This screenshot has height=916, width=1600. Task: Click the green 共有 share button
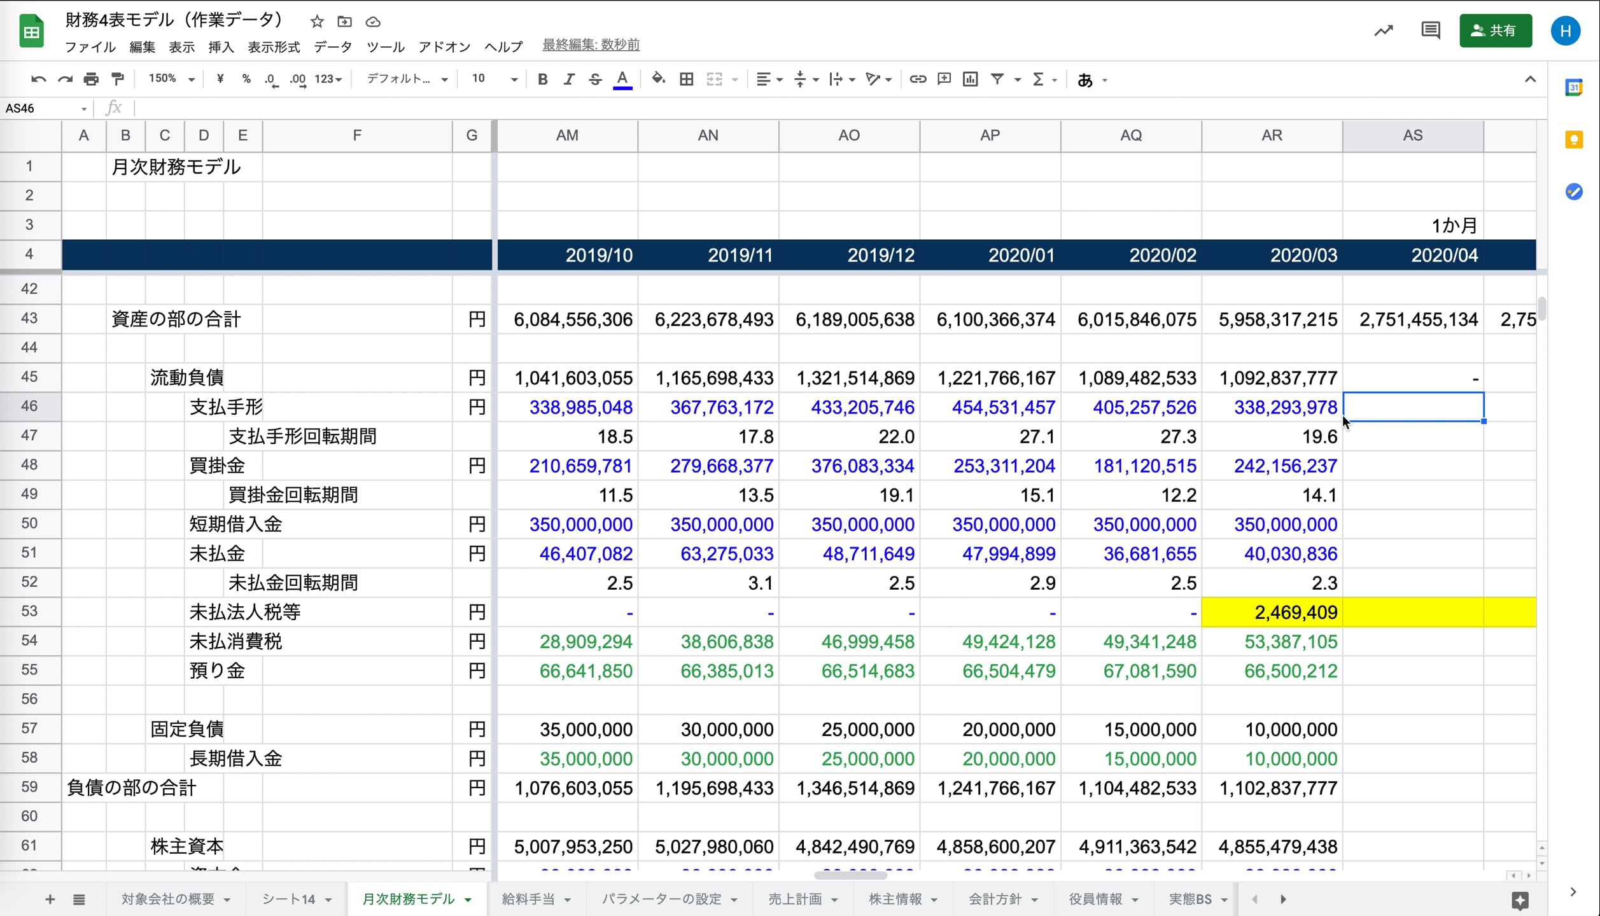(1495, 31)
